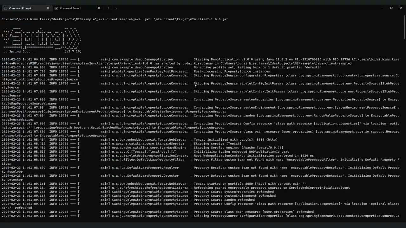Click 'Property Source systemProperties refreshed' line
Viewport: 406px width, 228px height.
coord(234,192)
